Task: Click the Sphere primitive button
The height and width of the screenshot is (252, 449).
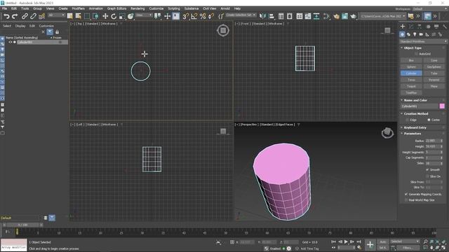Action: (411, 67)
